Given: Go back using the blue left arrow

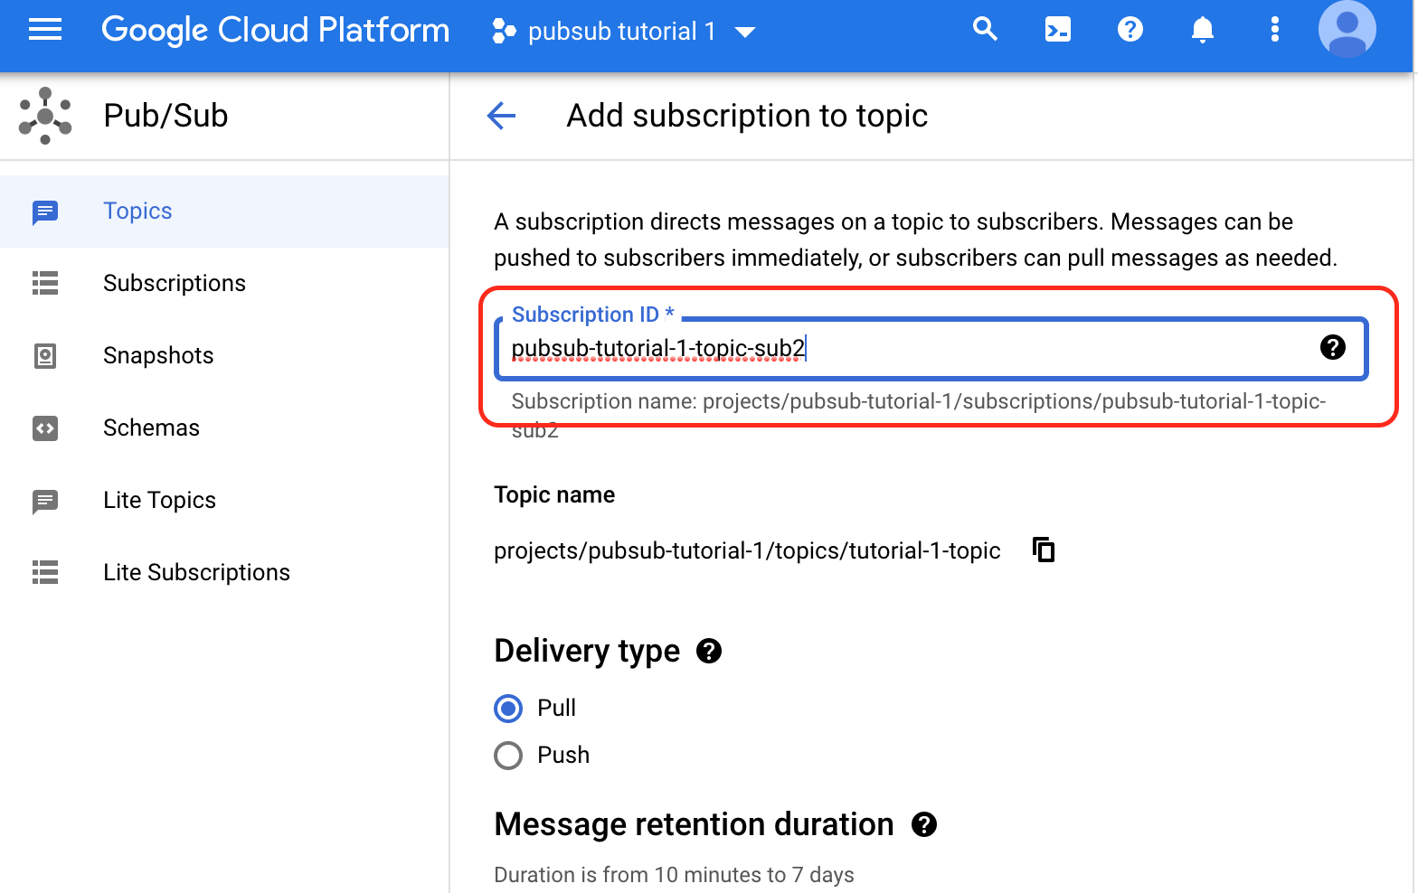Looking at the screenshot, I should (501, 116).
